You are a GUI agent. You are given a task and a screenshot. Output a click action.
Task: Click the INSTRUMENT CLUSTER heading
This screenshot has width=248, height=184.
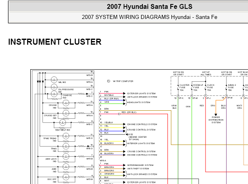point(55,42)
